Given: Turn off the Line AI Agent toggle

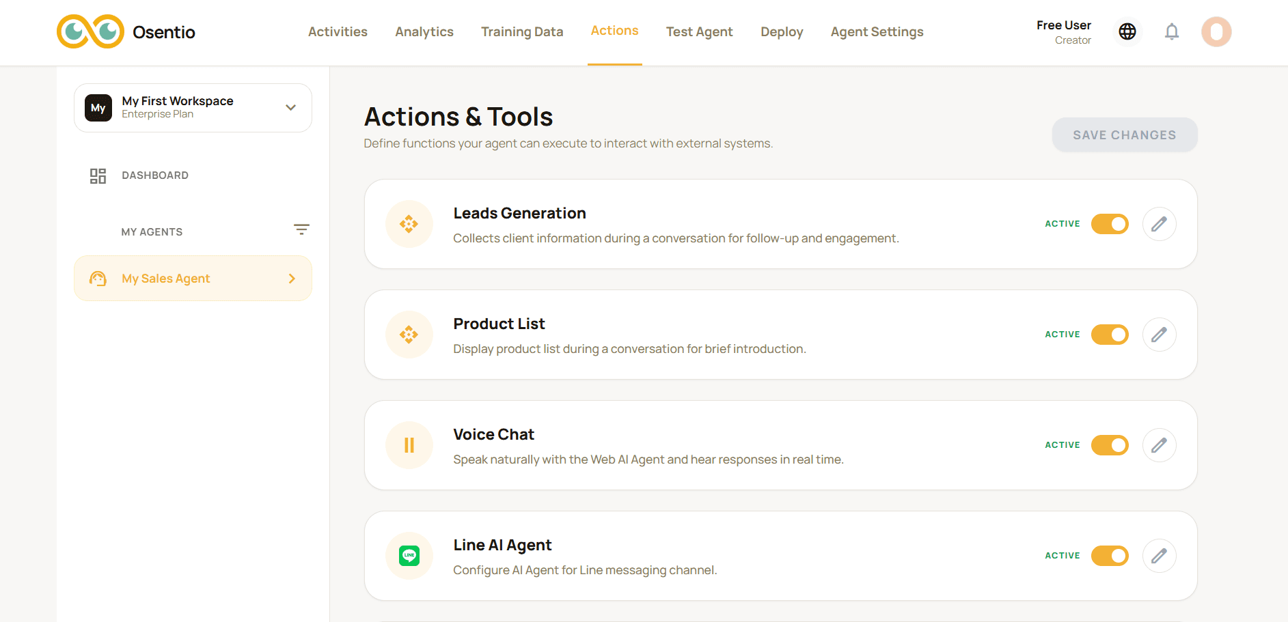Looking at the screenshot, I should (1110, 556).
